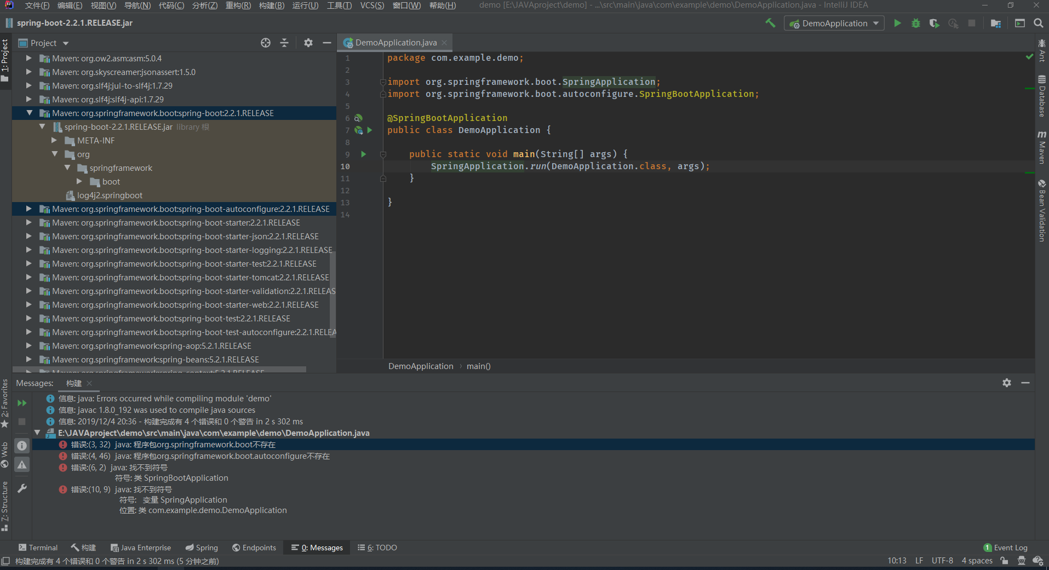Open Project Structure icon in toolbar

pos(996,23)
